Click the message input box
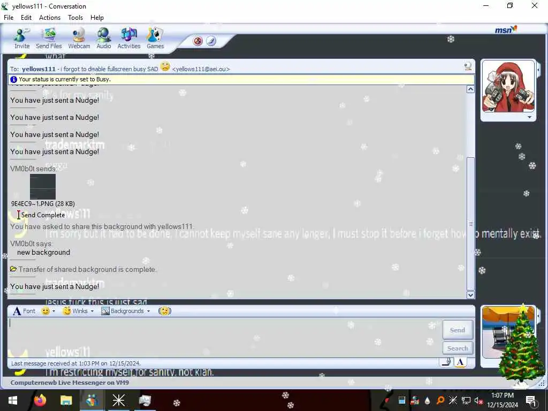This screenshot has height=411, width=548. point(224,337)
